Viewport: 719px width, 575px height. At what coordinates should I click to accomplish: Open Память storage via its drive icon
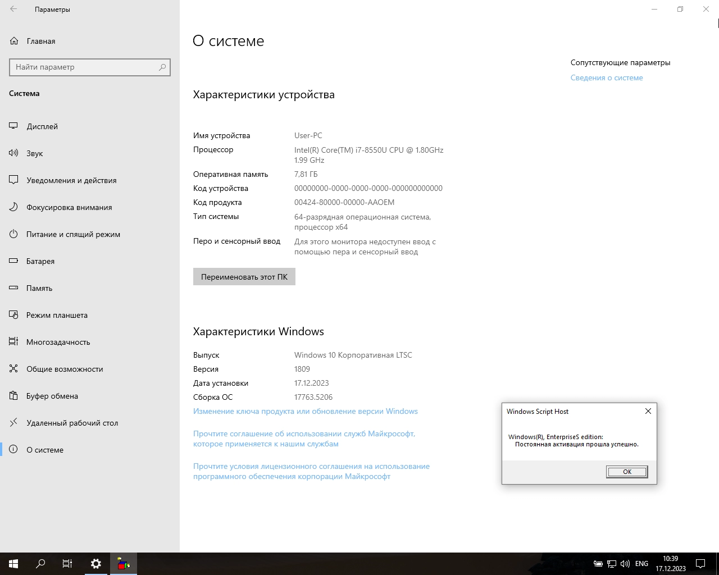pyautogui.click(x=13, y=288)
